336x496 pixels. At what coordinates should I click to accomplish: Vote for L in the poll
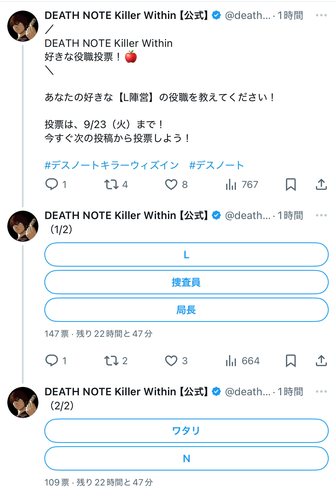click(186, 255)
